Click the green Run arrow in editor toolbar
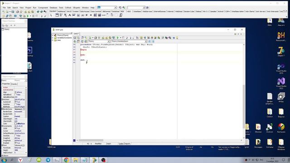 [x=118, y=38]
